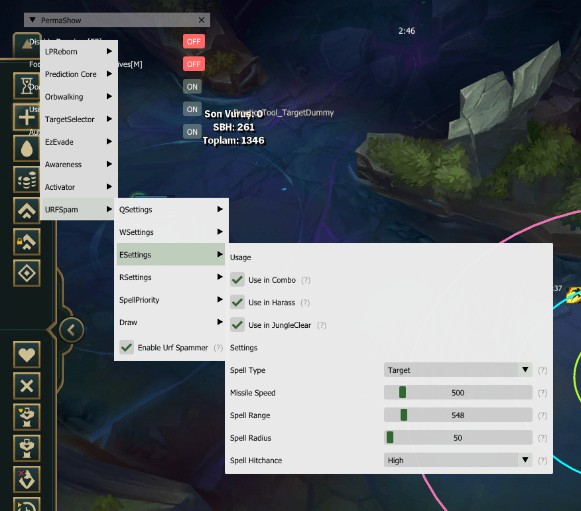Image resolution: width=581 pixels, height=511 pixels.
Task: Uncheck Use in JungleClear
Action: click(x=237, y=325)
